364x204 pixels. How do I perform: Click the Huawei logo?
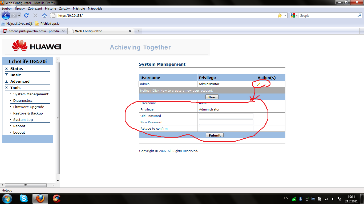pos(37,46)
